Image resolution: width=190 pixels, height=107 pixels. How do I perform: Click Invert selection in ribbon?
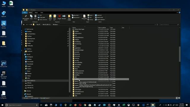pos(100,20)
